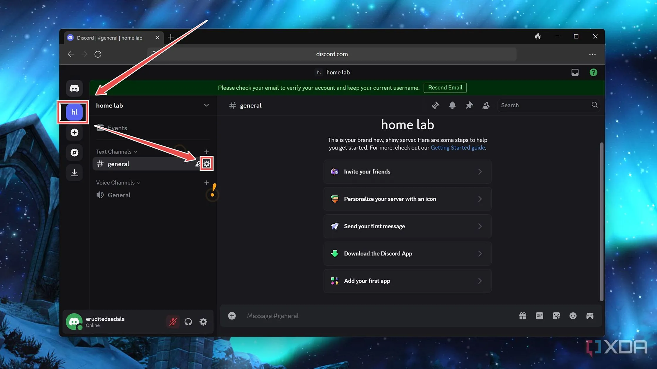Screen dimensions: 657x369
Task: Open the GIF picker icon
Action: [x=539, y=316]
